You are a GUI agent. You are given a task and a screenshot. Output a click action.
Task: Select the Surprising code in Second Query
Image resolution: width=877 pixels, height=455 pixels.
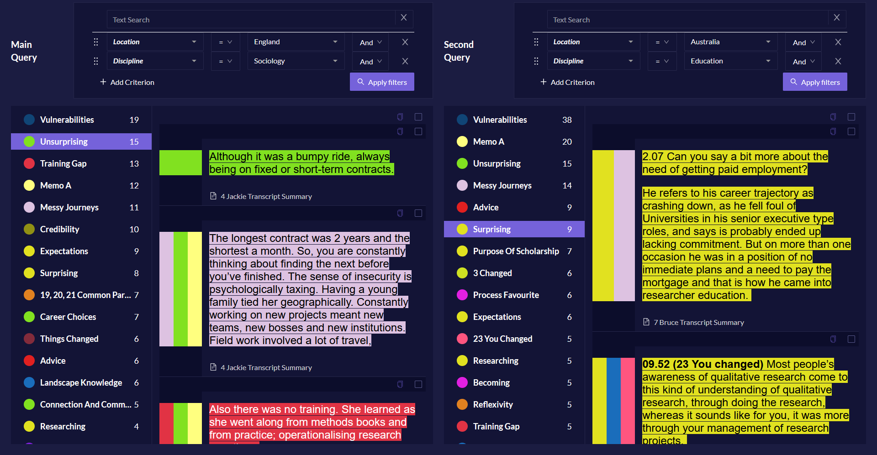point(514,229)
